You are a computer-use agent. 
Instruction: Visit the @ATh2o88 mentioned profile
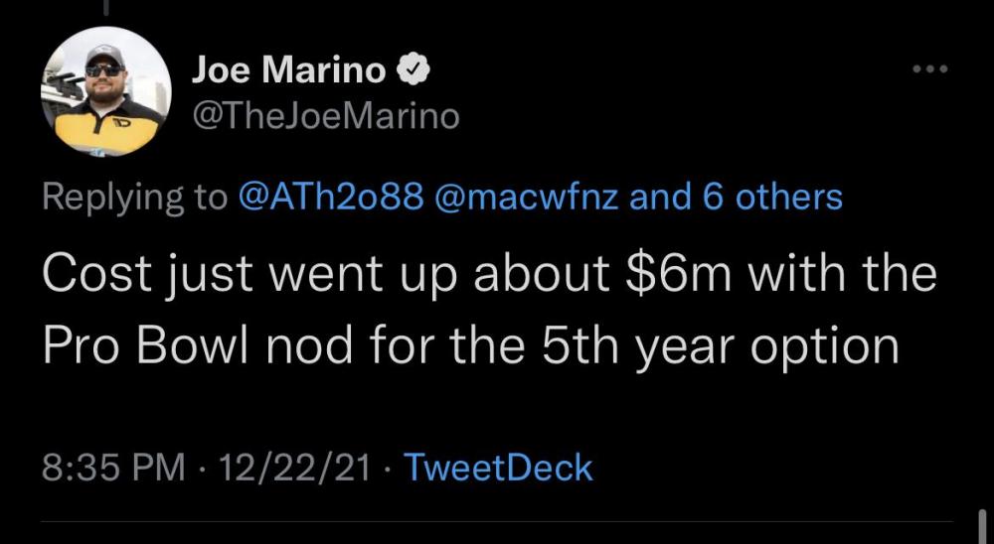pyautogui.click(x=331, y=197)
